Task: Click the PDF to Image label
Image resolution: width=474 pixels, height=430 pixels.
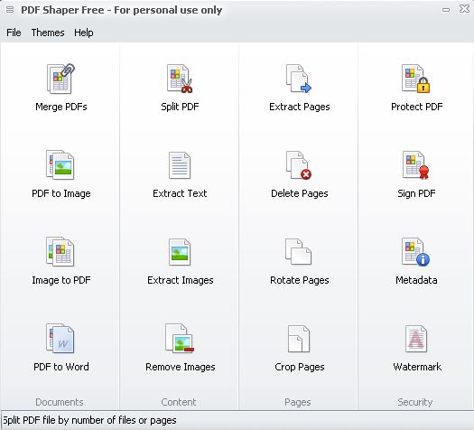Action: tap(61, 193)
